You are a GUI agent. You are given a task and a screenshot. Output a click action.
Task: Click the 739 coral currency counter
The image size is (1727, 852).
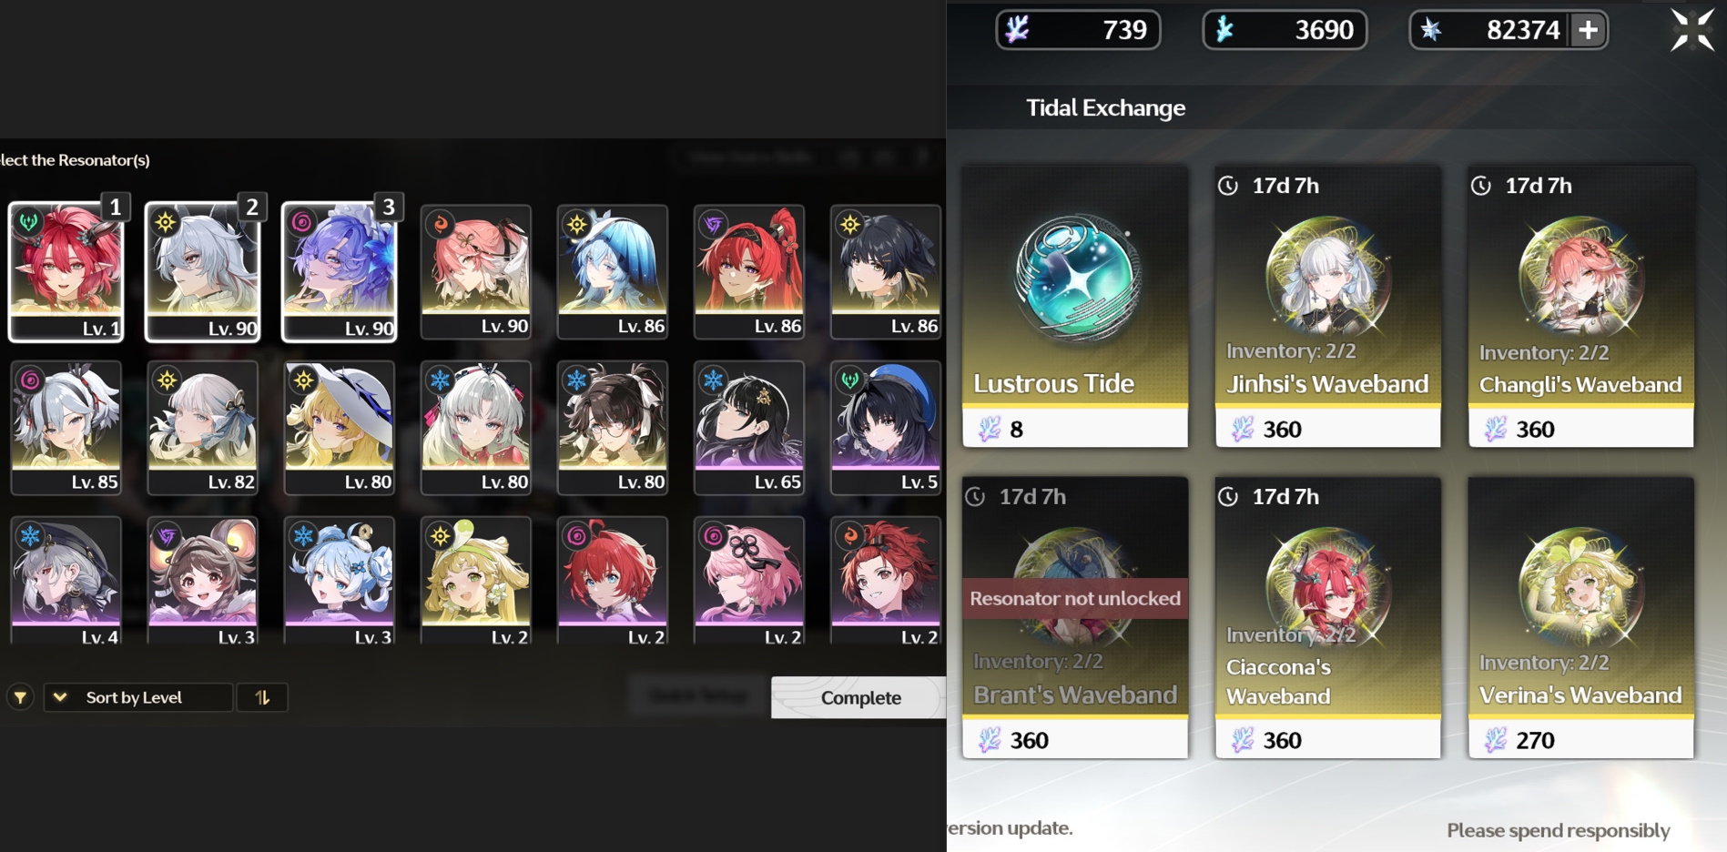click(1078, 30)
